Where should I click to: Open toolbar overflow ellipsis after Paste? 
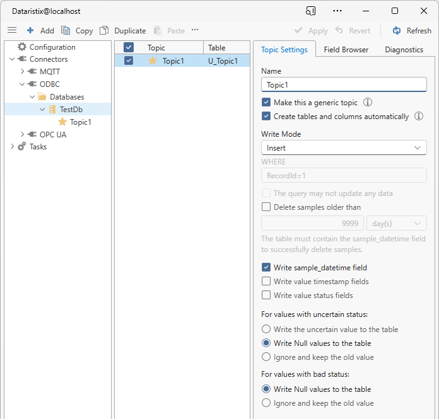[x=195, y=30]
